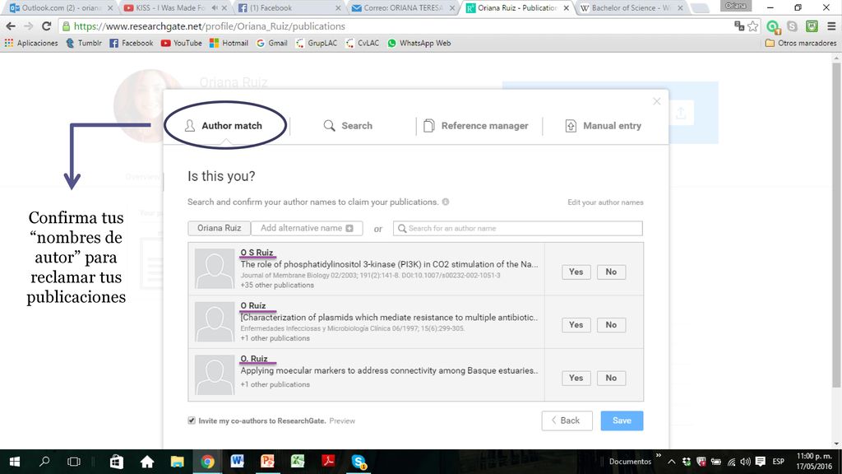The image size is (842, 474).
Task: Switch to Facebook browser tab
Action: pos(290,8)
